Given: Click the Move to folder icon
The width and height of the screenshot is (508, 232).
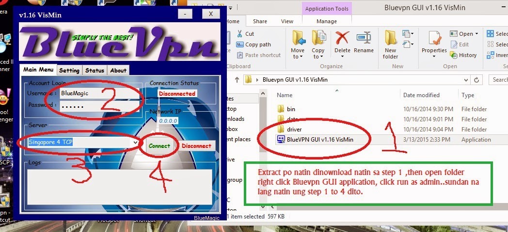Looking at the screenshot, I should click(x=299, y=38).
